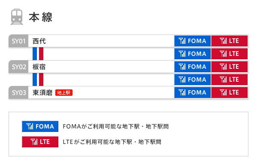The height and width of the screenshot is (165, 257).
Task: Click the red 地上駅 tag
Action: (x=64, y=92)
